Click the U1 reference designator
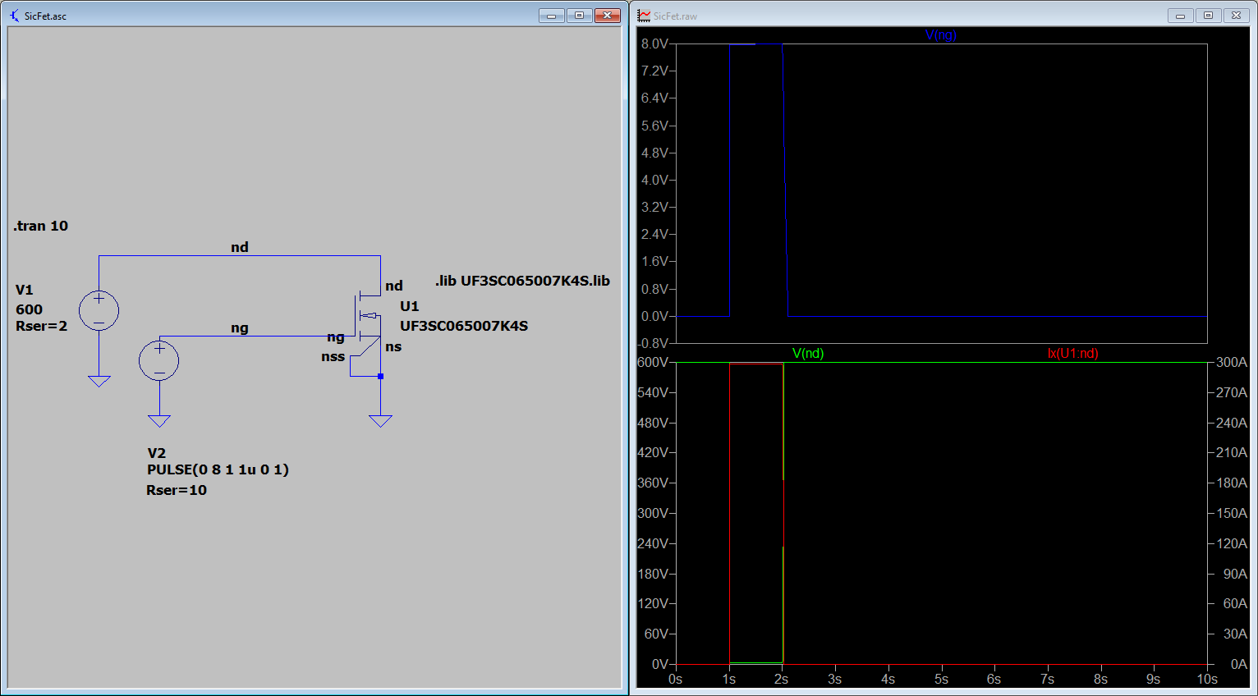 409,306
